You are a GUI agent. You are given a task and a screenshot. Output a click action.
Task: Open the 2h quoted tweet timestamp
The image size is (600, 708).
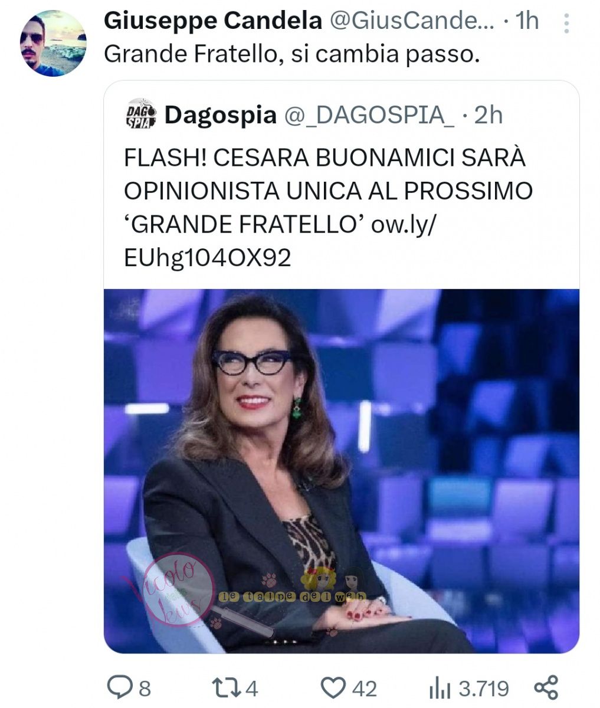[488, 115]
